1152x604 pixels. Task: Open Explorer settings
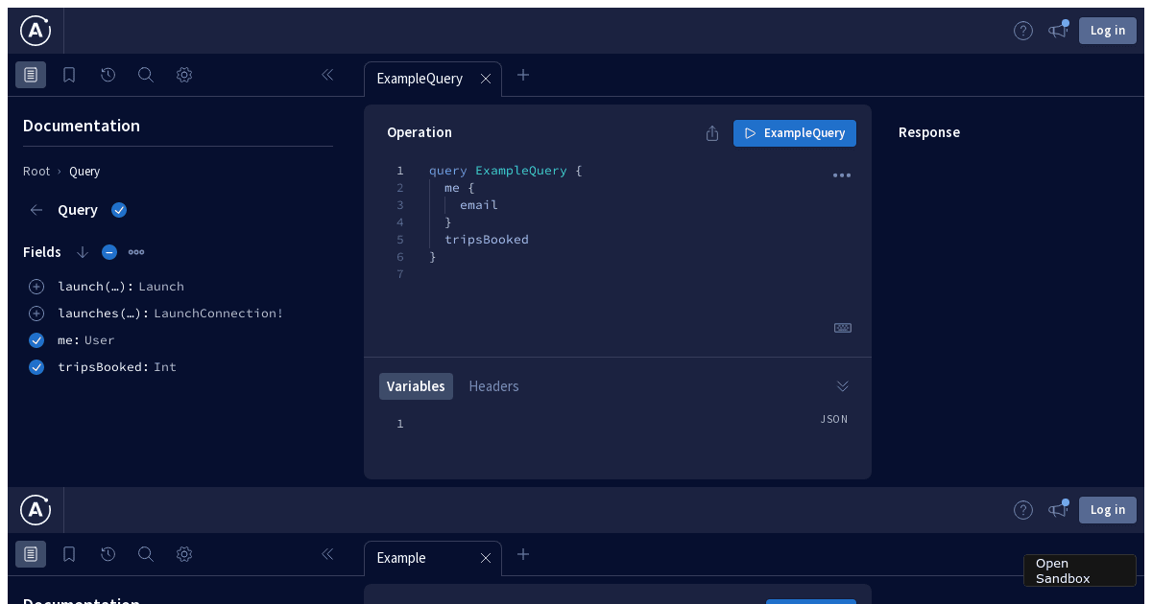(183, 74)
